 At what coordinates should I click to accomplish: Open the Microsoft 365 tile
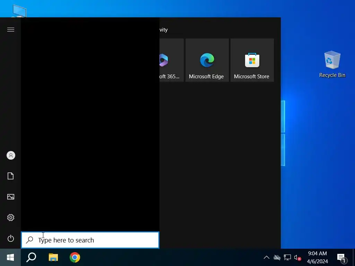[x=171, y=60]
